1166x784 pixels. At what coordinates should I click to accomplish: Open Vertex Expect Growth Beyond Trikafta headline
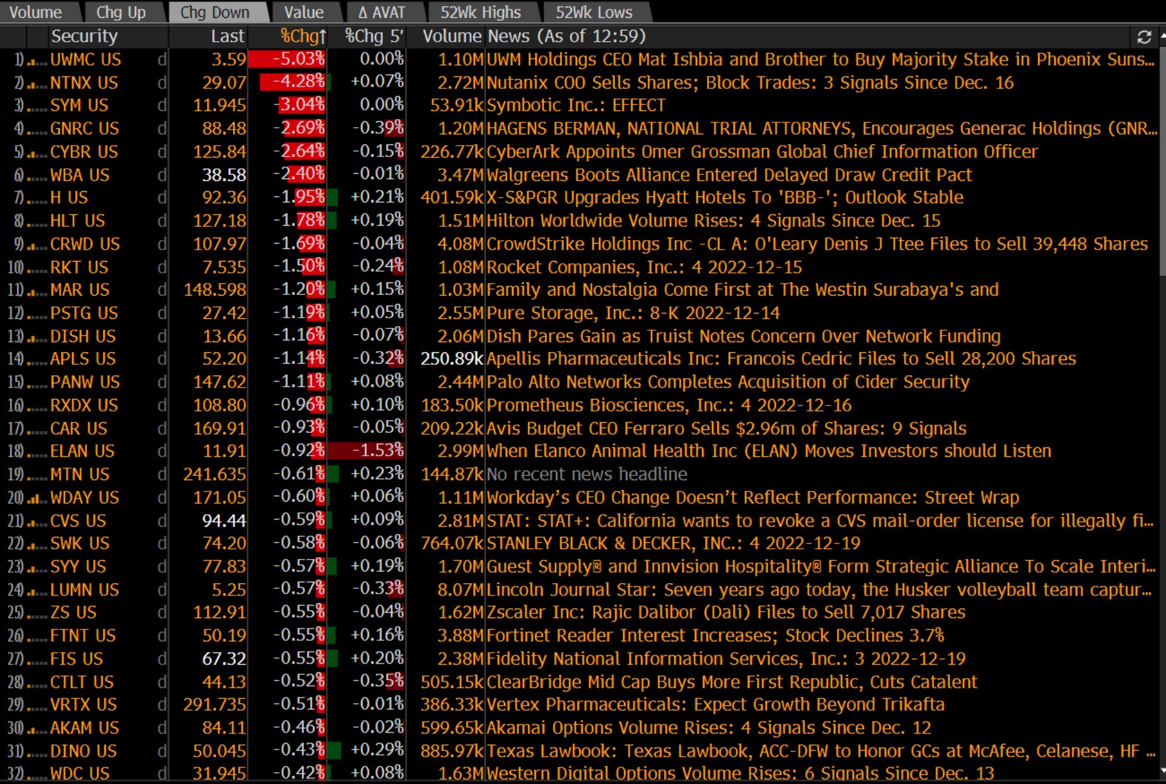point(716,705)
